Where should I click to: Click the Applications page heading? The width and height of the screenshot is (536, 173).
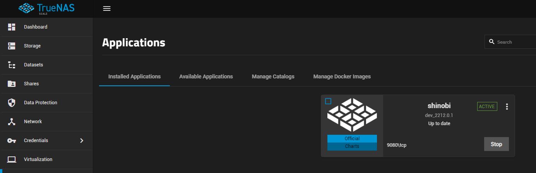coord(134,42)
